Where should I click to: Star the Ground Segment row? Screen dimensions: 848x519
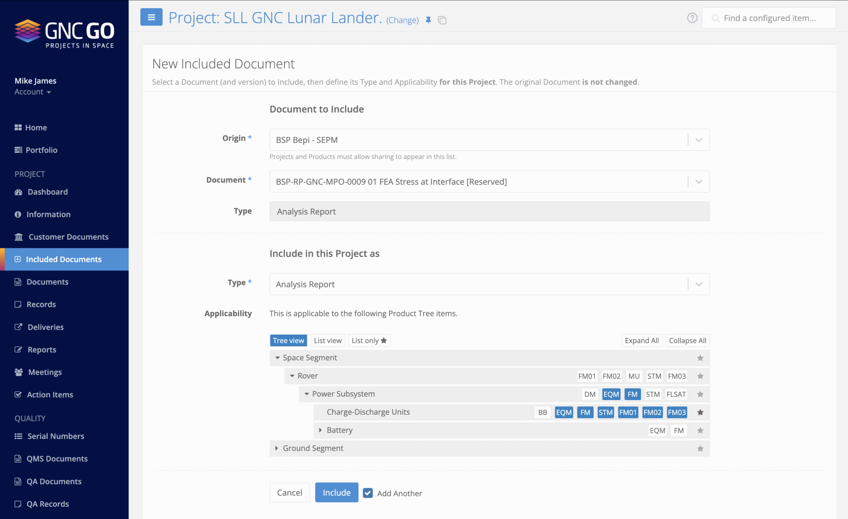700,448
